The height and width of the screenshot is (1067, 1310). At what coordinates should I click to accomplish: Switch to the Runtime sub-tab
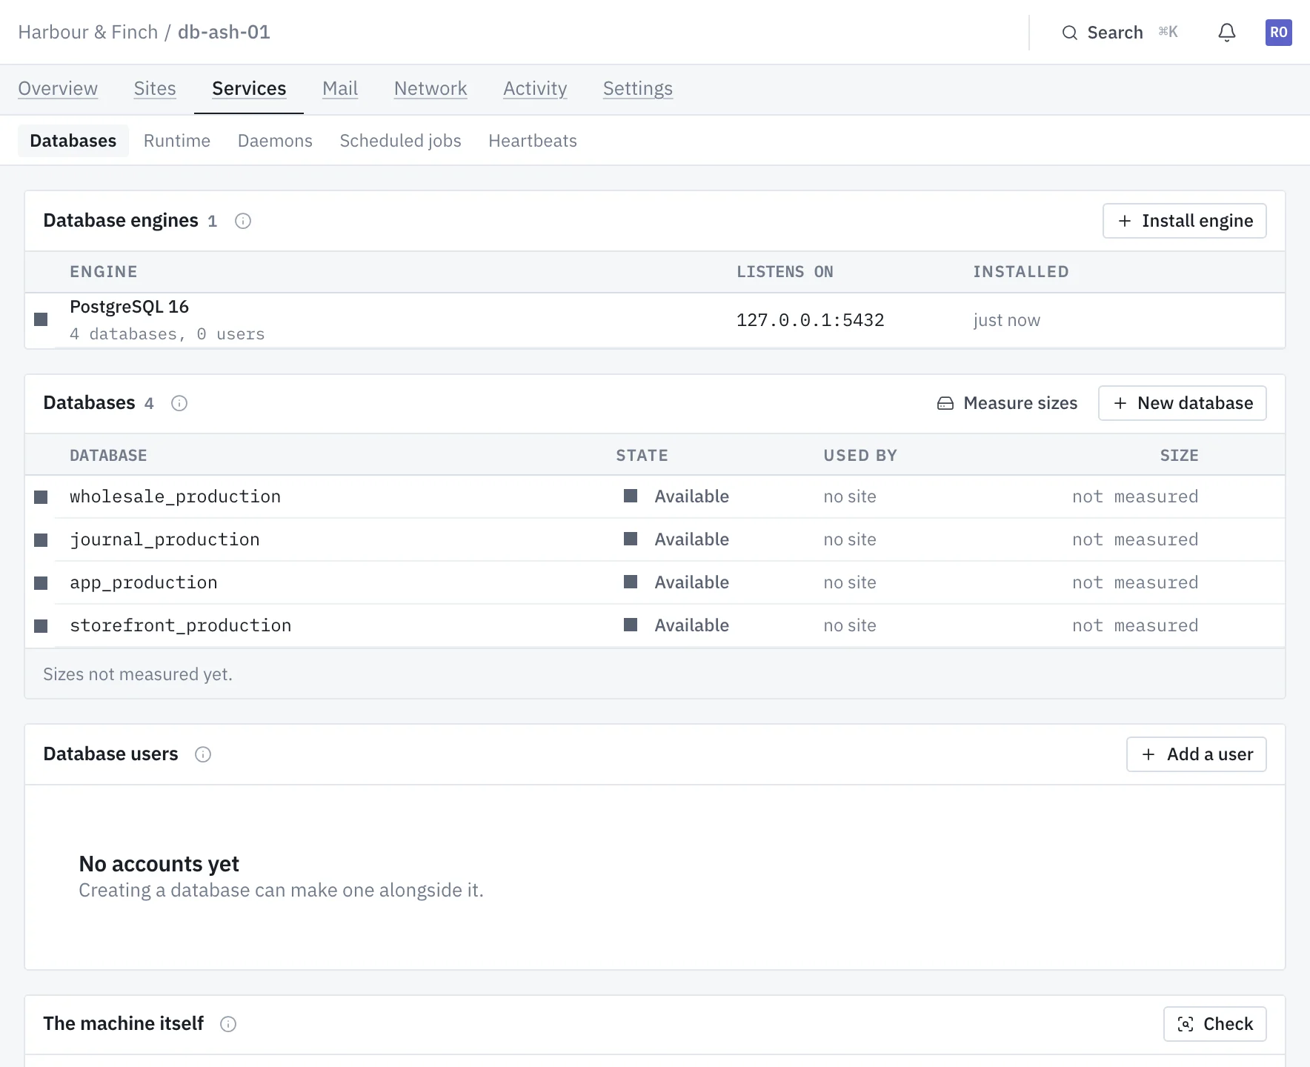pyautogui.click(x=177, y=141)
